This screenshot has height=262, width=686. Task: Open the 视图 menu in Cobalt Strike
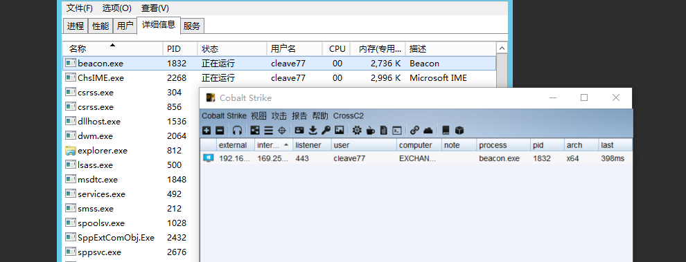(258, 116)
